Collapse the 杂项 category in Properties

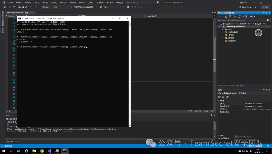coord(219,100)
